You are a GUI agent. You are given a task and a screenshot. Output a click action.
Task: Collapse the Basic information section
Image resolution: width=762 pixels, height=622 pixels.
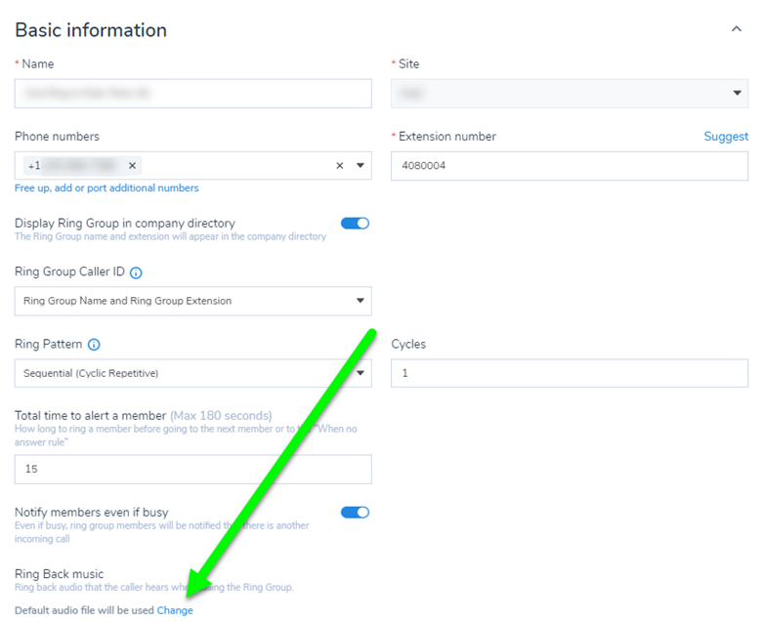[x=737, y=30]
